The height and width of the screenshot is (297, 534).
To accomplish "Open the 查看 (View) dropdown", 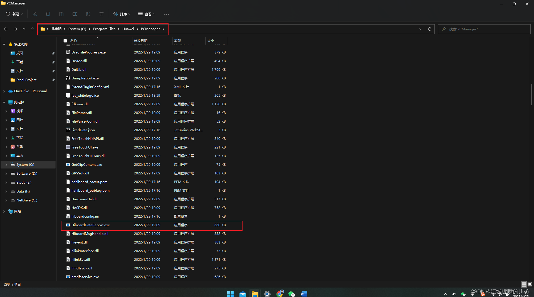I will (x=147, y=14).
